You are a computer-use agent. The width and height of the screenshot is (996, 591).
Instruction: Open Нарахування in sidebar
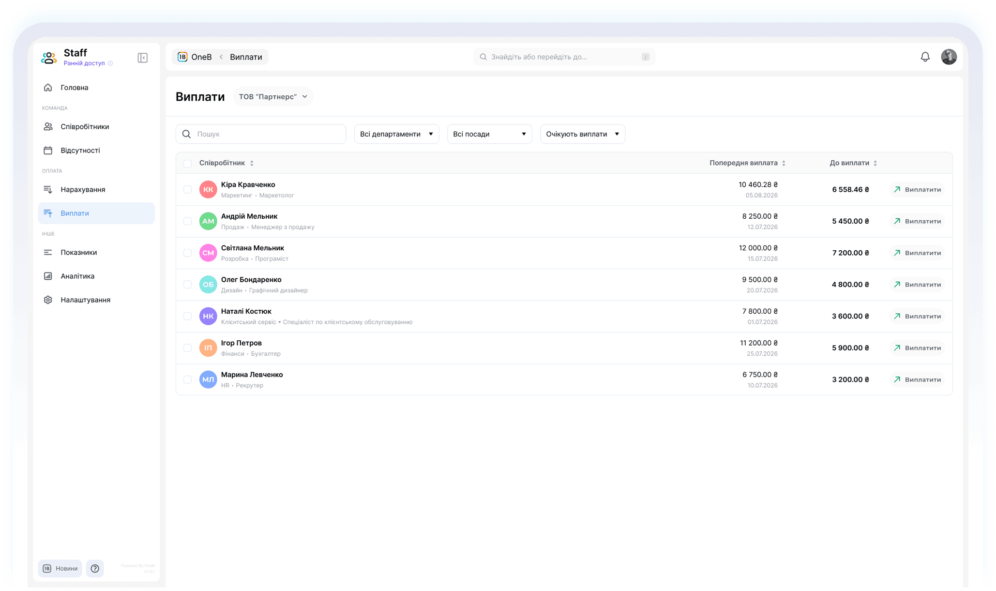[x=96, y=189]
